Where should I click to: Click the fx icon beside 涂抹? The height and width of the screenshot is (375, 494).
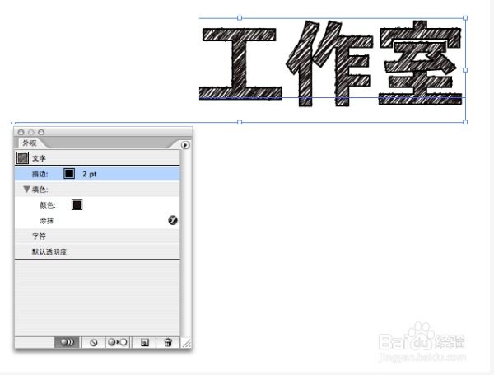pyautogui.click(x=173, y=220)
